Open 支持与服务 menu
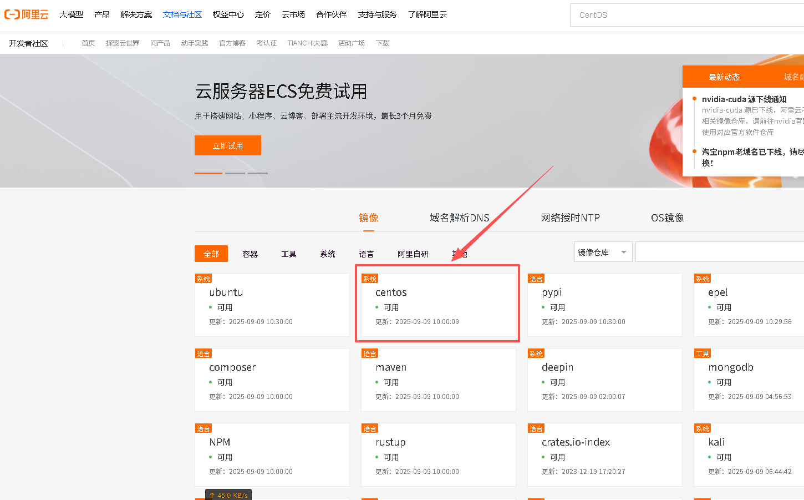The image size is (804, 500). (378, 14)
